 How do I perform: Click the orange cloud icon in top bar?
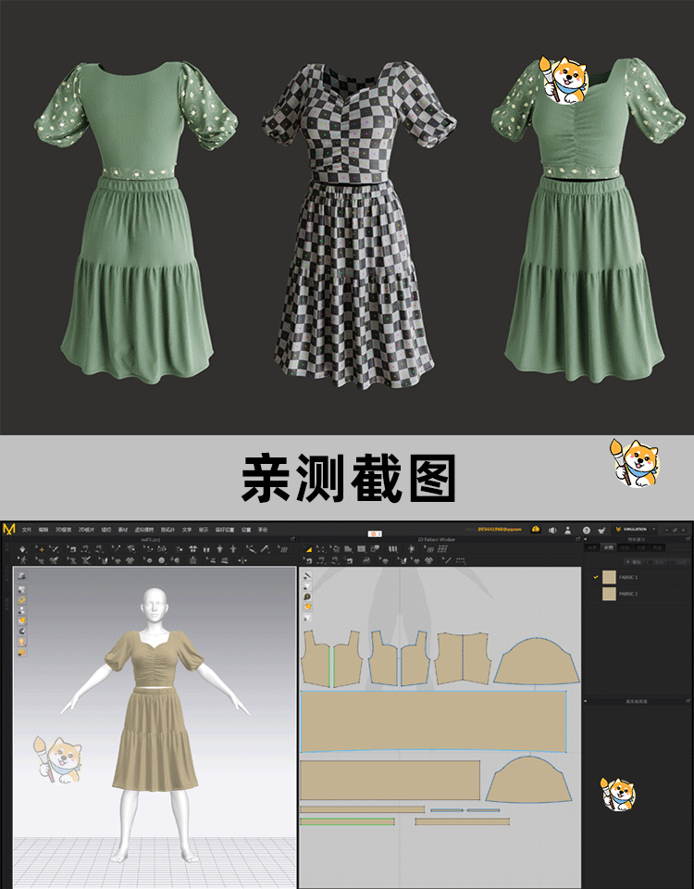pos(535,530)
